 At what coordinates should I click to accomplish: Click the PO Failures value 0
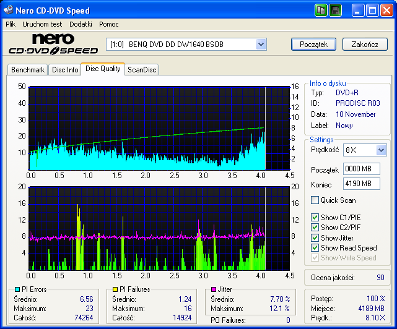[x=288, y=320]
